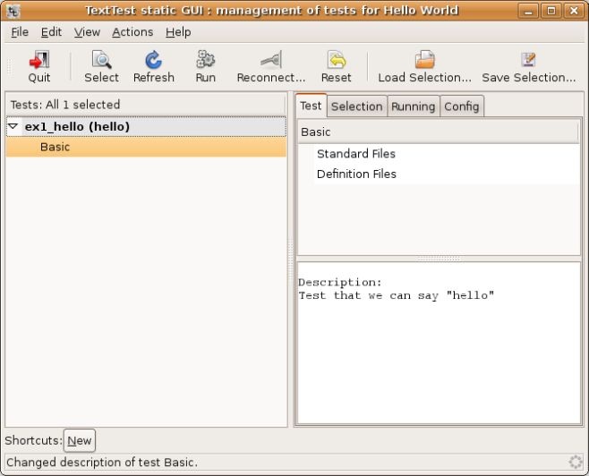Image resolution: width=589 pixels, height=476 pixels.
Task: Click the vertical pane divider handle
Action: [x=290, y=259]
